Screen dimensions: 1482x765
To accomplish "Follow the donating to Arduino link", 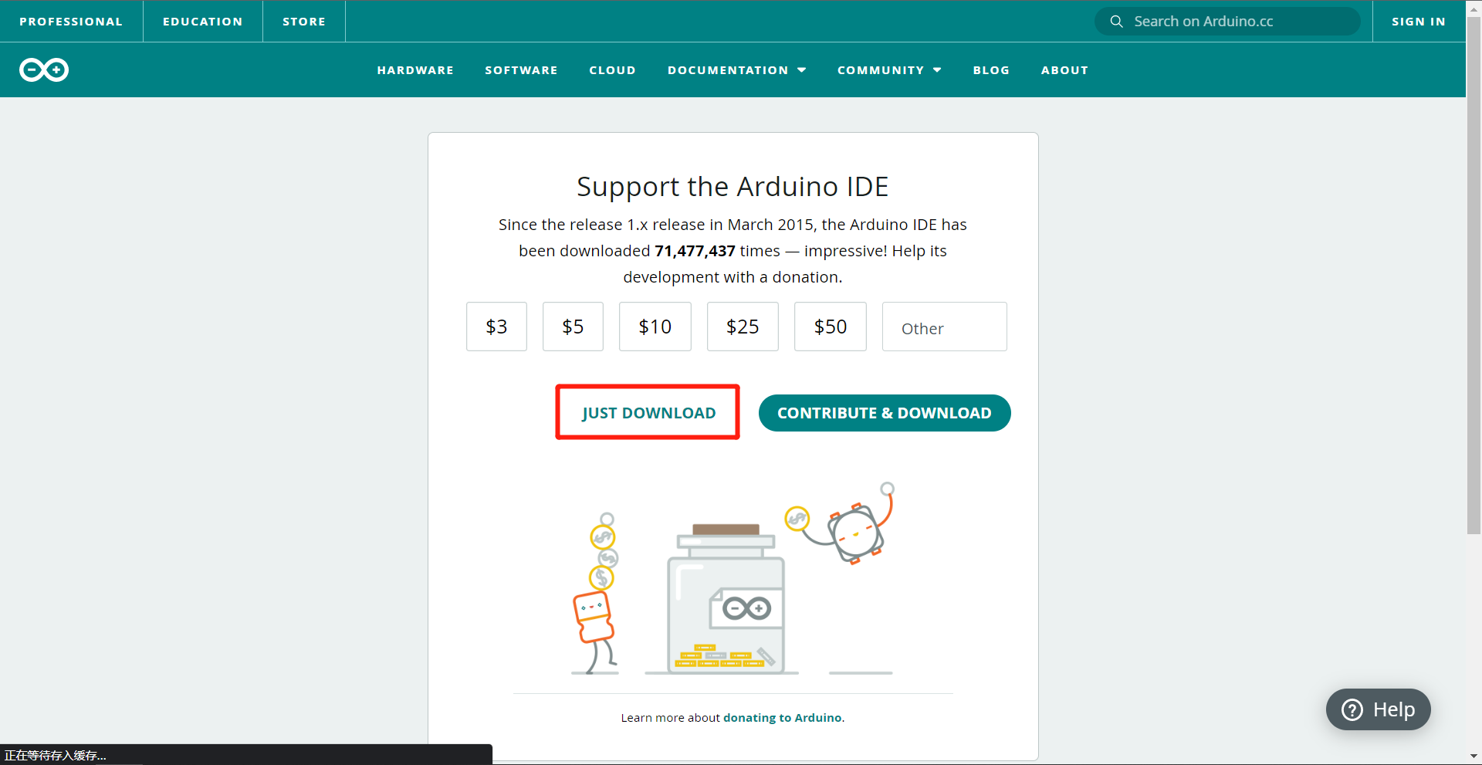I will coord(782,718).
